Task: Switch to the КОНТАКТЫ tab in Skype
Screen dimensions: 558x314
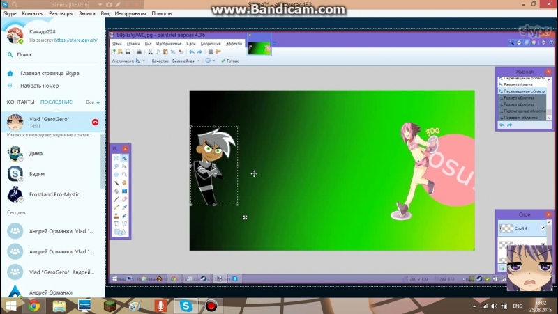Action: (21, 102)
